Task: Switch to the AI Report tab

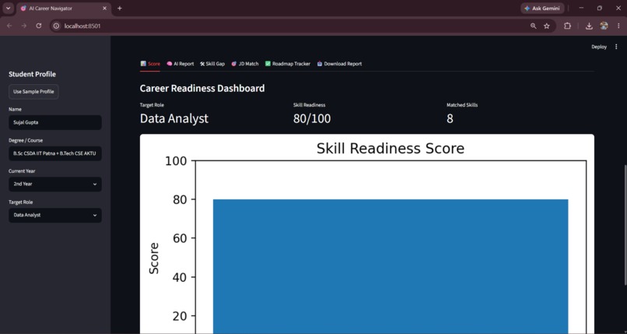Action: (180, 64)
